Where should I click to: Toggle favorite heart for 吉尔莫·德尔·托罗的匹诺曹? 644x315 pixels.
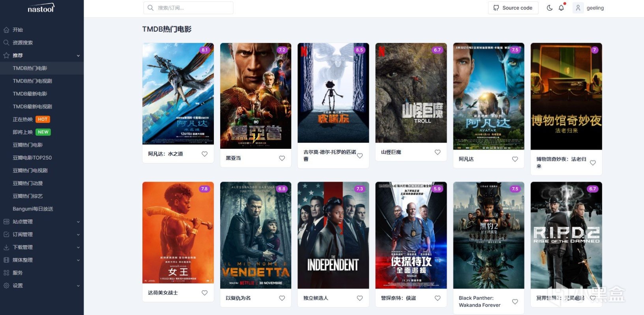point(360,156)
